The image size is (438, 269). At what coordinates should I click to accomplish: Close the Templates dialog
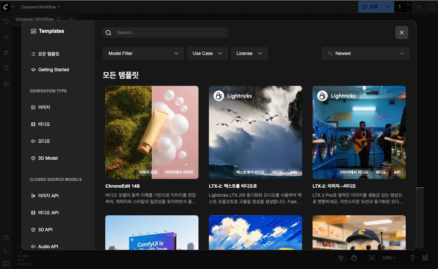pos(401,33)
